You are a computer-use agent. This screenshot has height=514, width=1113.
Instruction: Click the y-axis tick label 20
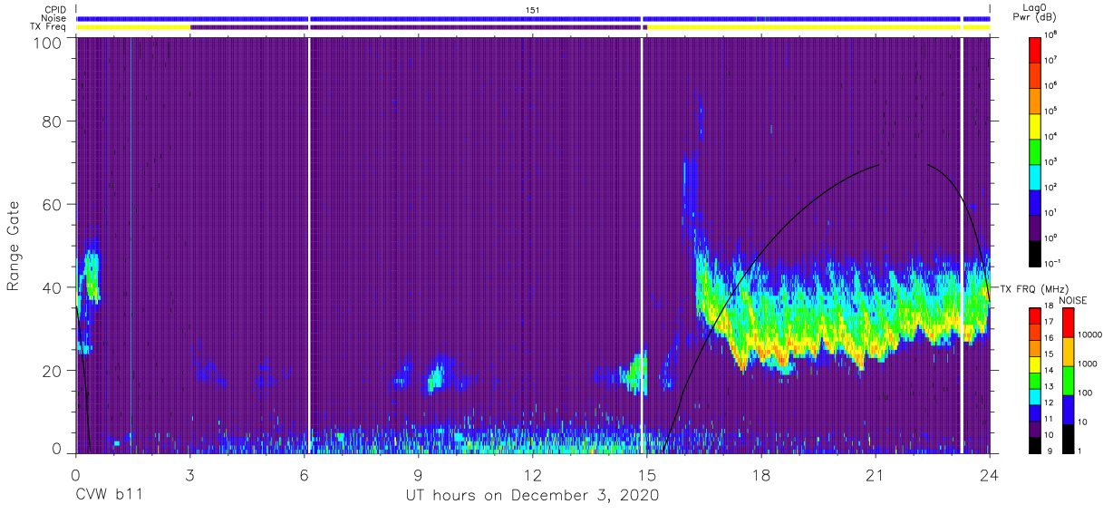pos(52,371)
